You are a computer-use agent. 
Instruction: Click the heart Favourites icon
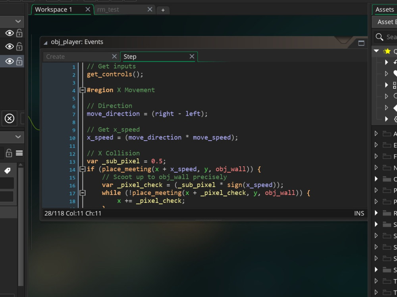[x=395, y=74]
